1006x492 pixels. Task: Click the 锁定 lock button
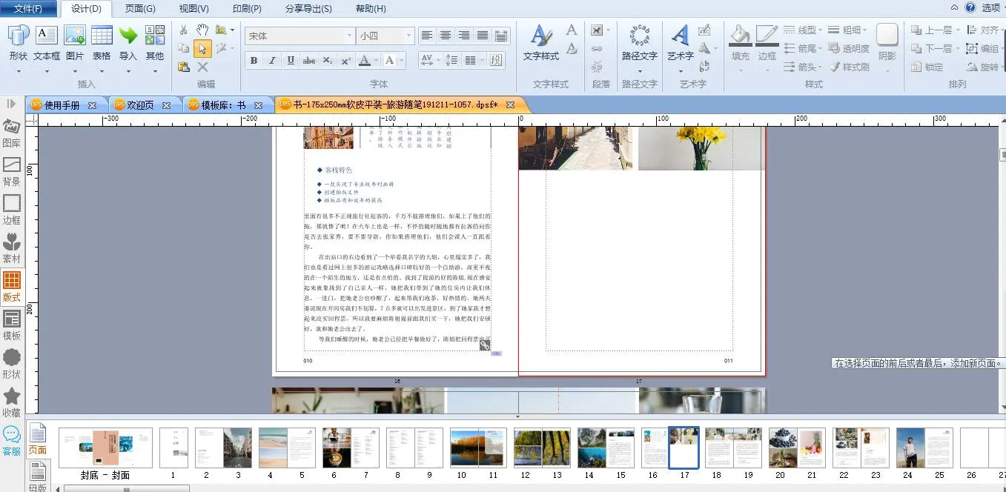[x=927, y=67]
